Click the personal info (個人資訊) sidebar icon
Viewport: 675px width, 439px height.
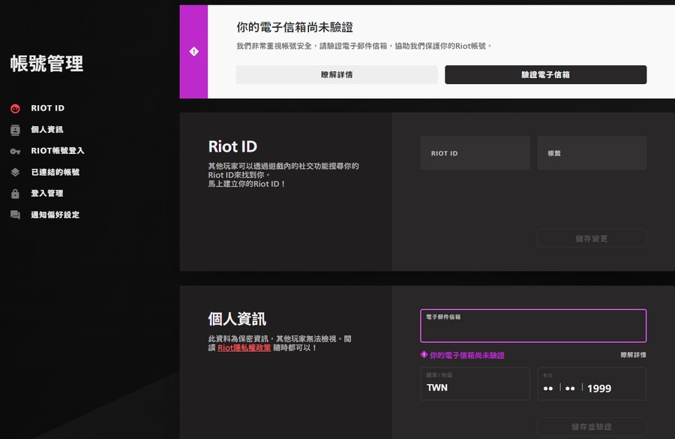click(x=15, y=130)
